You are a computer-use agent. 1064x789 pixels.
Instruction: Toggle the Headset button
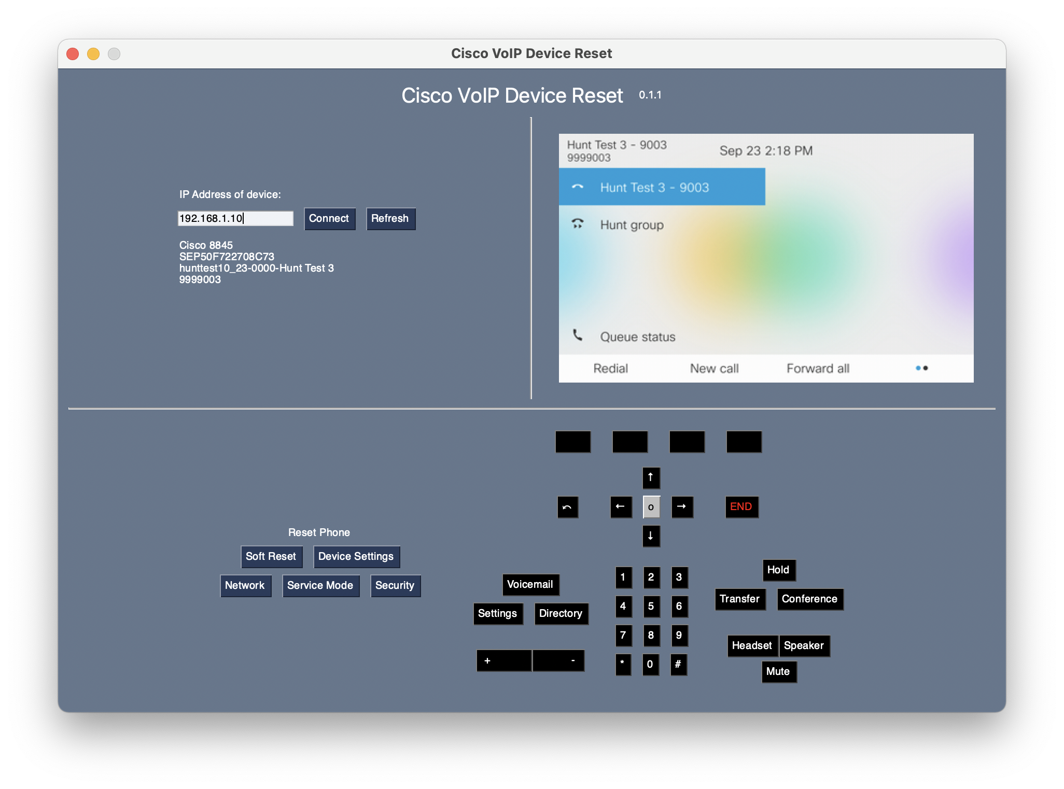[752, 645]
